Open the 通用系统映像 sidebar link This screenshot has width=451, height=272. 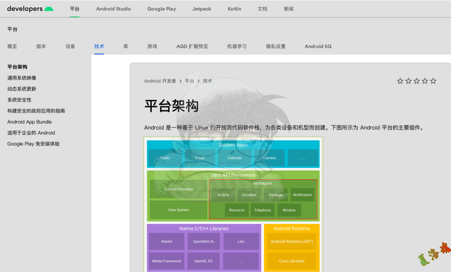(21, 78)
